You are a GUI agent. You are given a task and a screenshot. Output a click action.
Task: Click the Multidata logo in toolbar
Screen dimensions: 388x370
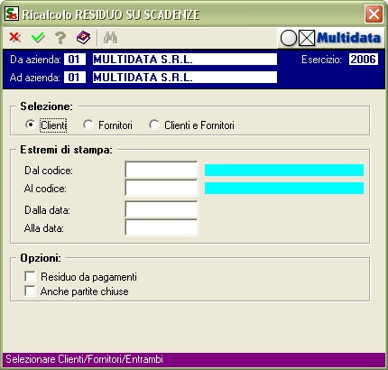click(331, 38)
